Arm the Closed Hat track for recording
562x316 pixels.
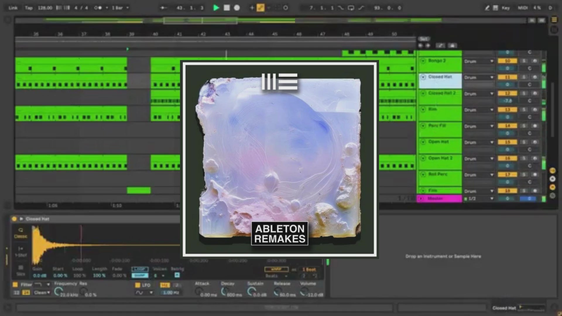tap(535, 77)
